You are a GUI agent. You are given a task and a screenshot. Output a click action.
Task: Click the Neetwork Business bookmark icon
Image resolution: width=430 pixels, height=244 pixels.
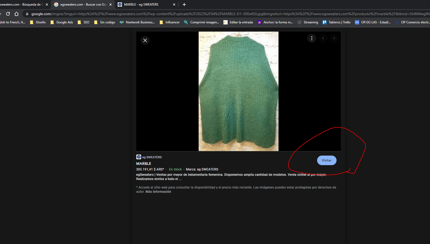[x=122, y=22]
